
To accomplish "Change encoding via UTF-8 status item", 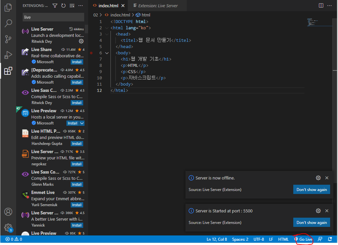I will point(259,239).
